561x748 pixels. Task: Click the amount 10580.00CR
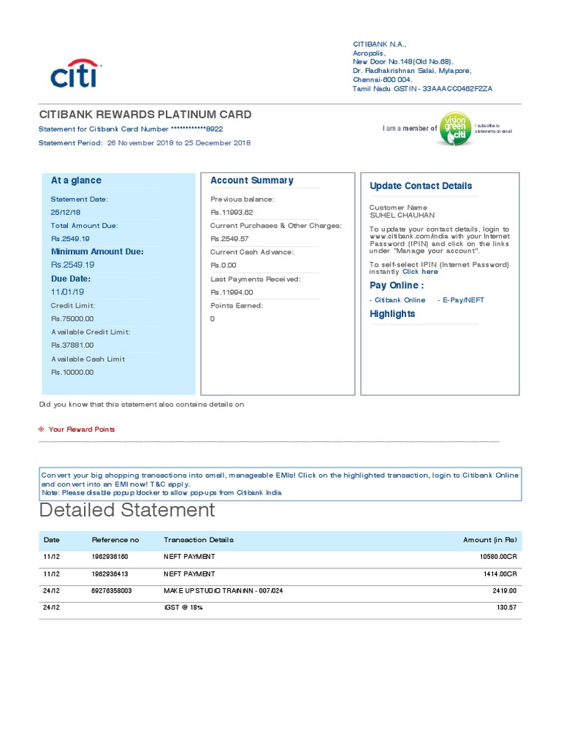tap(498, 557)
